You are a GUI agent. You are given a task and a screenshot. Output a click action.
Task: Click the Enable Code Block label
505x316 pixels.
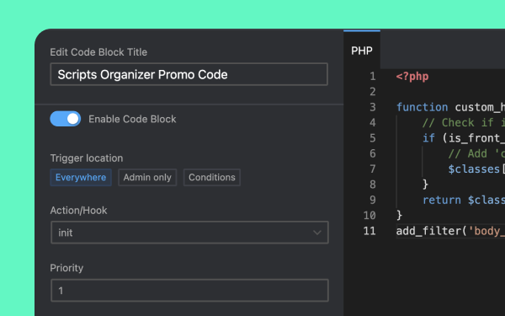(x=132, y=119)
